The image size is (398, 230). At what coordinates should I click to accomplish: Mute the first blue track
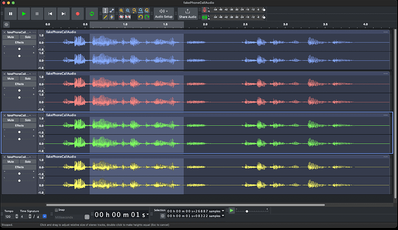10,37
